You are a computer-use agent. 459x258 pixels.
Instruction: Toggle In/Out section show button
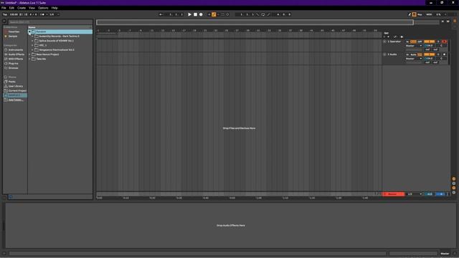tap(454, 178)
